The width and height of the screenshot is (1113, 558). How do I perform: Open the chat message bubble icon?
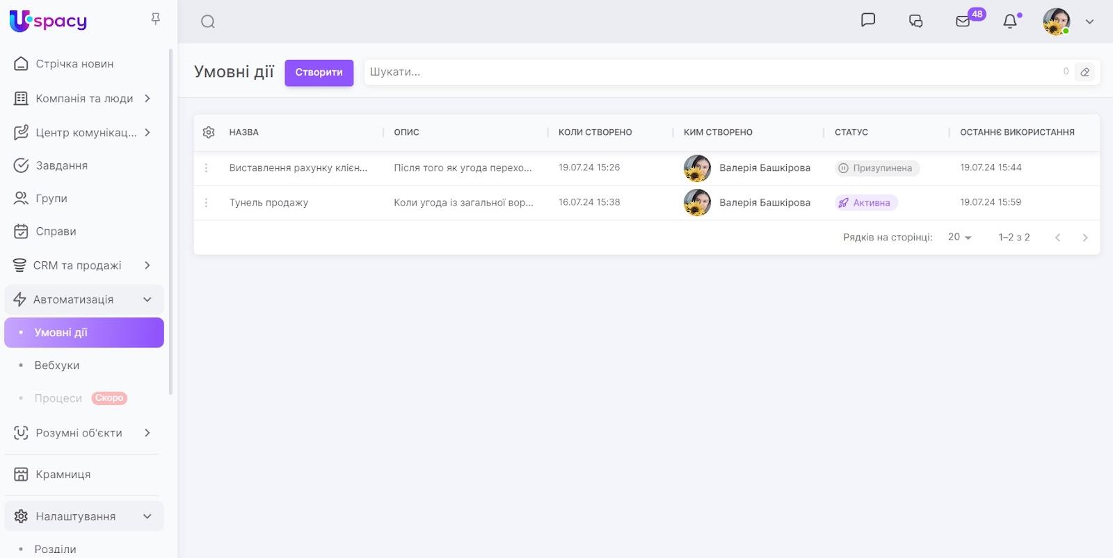click(x=868, y=20)
